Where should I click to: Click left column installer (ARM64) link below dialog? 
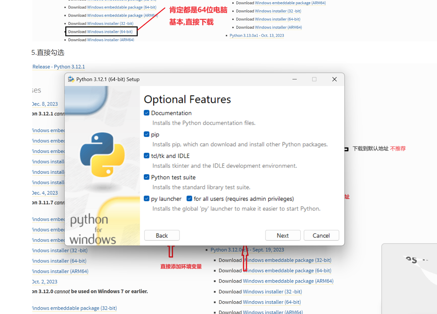[60, 271]
